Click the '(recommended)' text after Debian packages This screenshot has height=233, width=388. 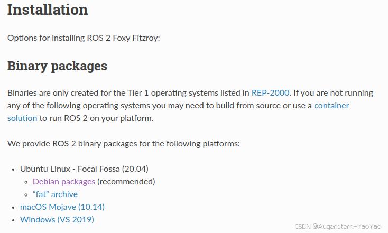coord(126,181)
